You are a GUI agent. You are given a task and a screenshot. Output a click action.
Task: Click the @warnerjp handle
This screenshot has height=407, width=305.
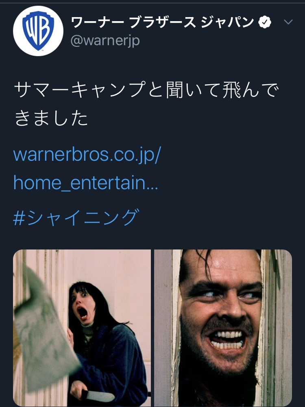point(105,40)
